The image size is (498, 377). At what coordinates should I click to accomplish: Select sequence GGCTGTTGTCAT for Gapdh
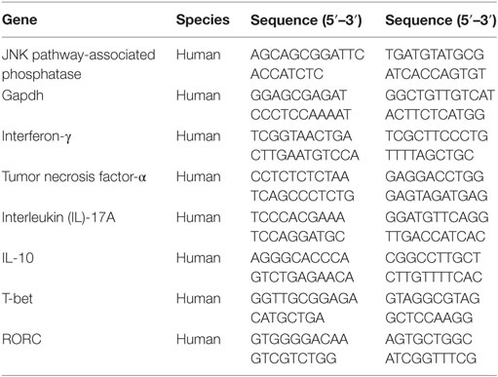[x=440, y=95]
